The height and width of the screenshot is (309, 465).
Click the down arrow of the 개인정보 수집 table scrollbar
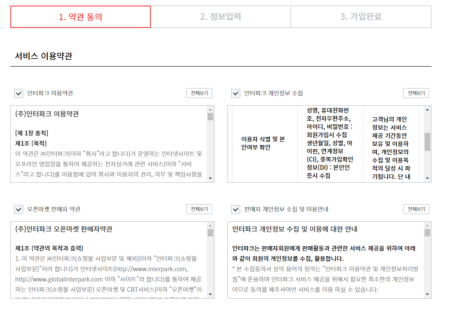click(x=427, y=179)
